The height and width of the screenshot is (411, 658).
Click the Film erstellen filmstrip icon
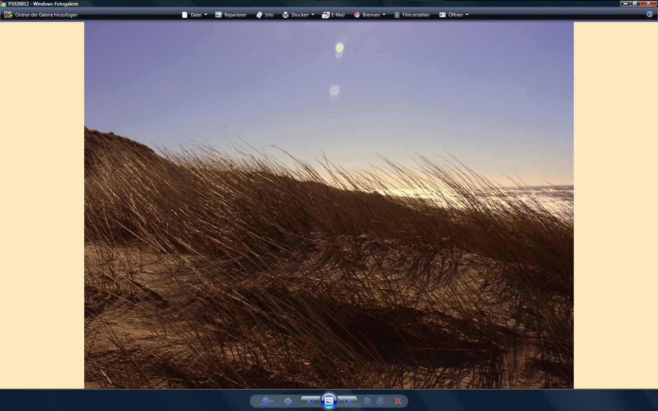(397, 15)
